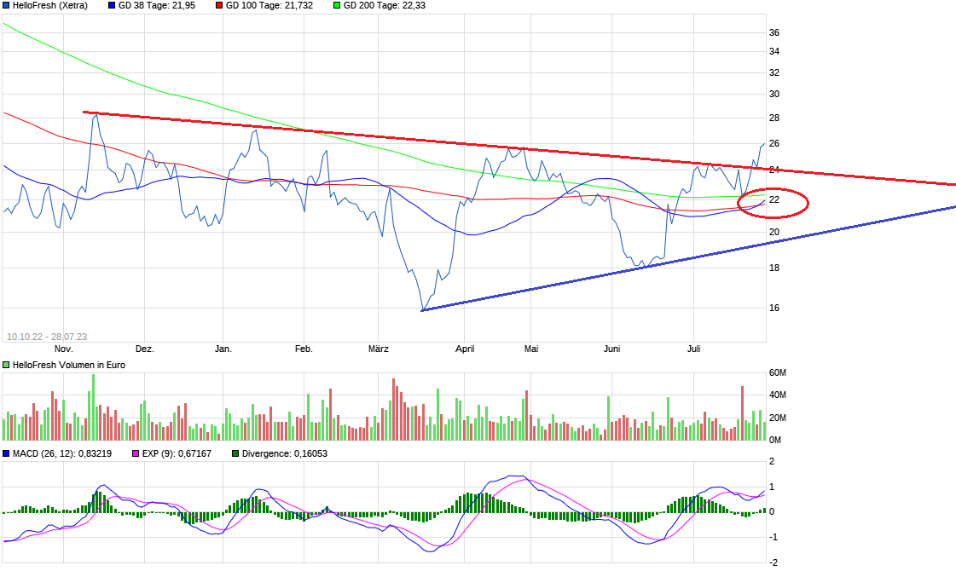
Task: Click the MACD axis value -2
Action: 772,562
